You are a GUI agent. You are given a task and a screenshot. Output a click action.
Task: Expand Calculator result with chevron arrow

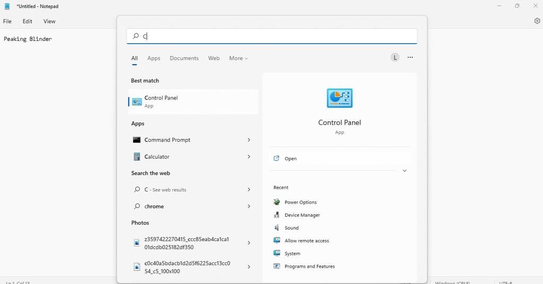[249, 156]
